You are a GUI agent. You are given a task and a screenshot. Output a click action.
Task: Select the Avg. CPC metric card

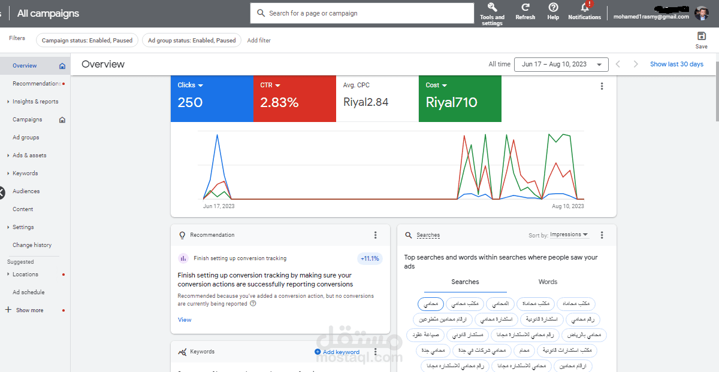377,98
